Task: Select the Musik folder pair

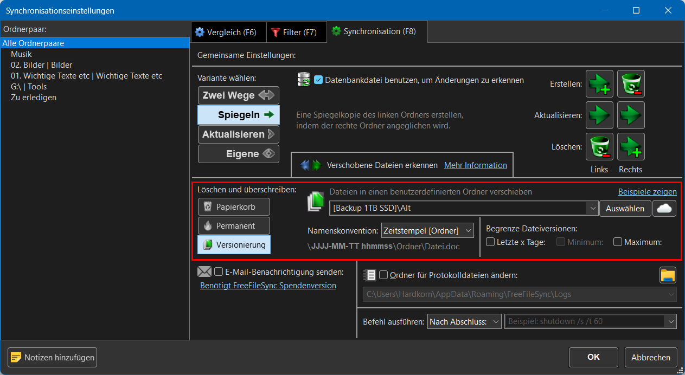Action: [95, 54]
